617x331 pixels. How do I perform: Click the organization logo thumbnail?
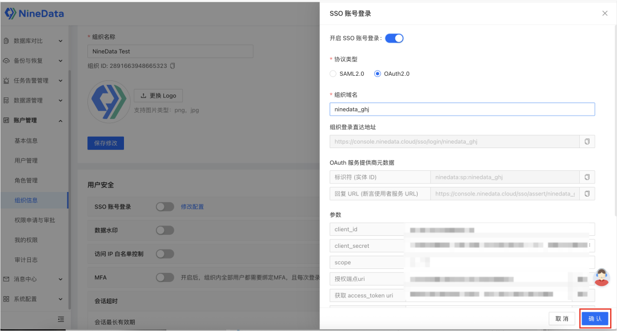coord(109,101)
